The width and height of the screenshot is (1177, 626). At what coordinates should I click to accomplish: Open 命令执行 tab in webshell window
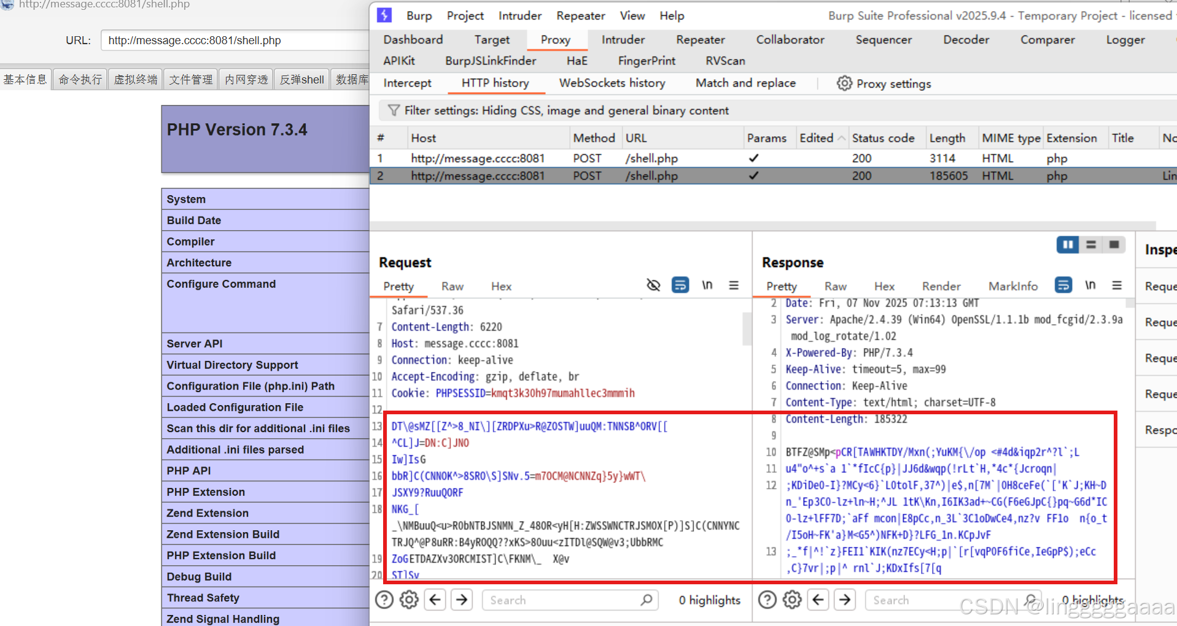point(80,79)
